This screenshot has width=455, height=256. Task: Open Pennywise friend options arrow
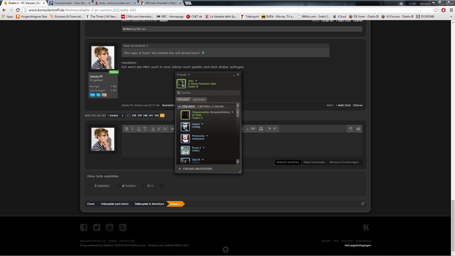point(207,136)
